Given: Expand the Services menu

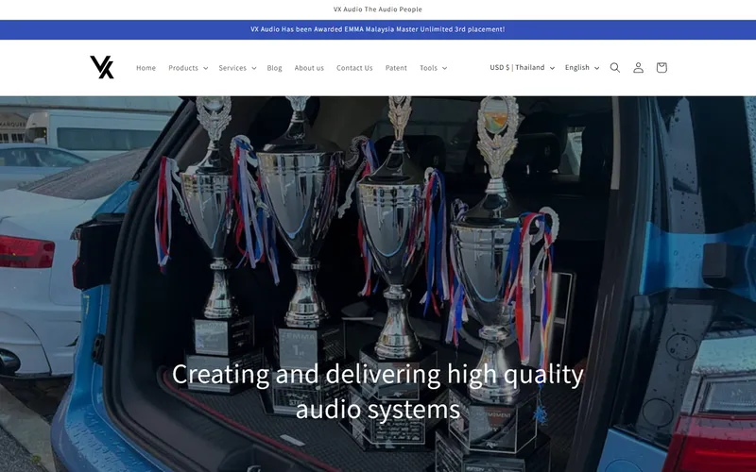Looking at the screenshot, I should click(x=237, y=68).
